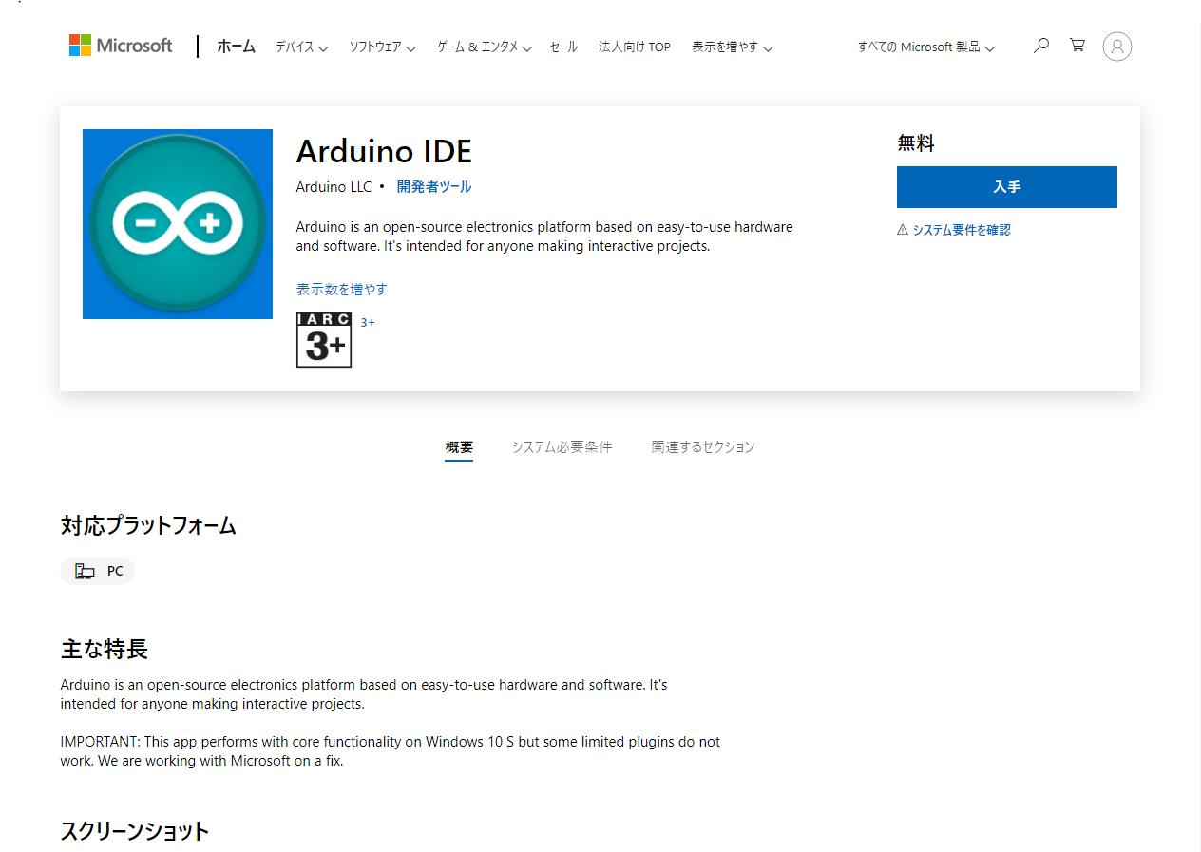
Task: Open the すべての Microsoft 製品 dropdown
Action: tap(925, 47)
